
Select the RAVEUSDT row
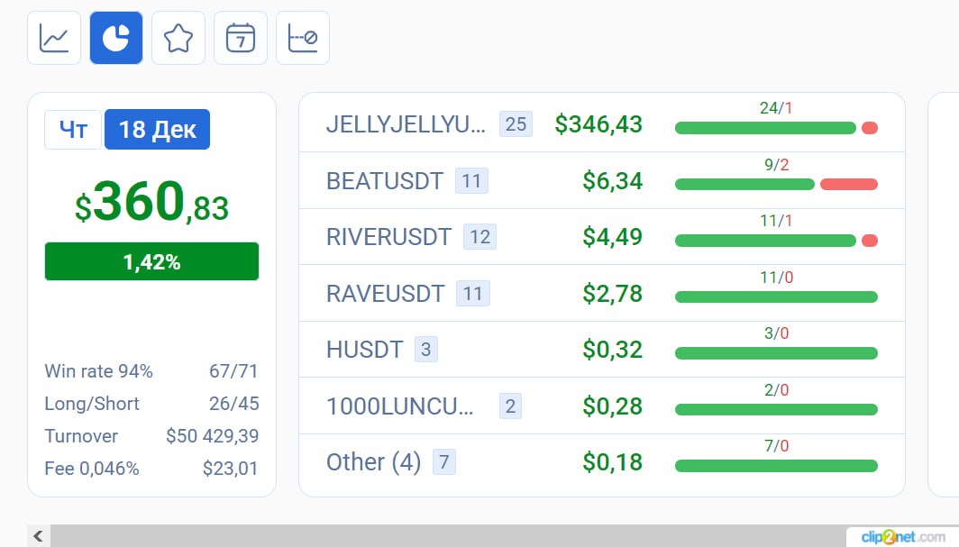[x=602, y=294]
